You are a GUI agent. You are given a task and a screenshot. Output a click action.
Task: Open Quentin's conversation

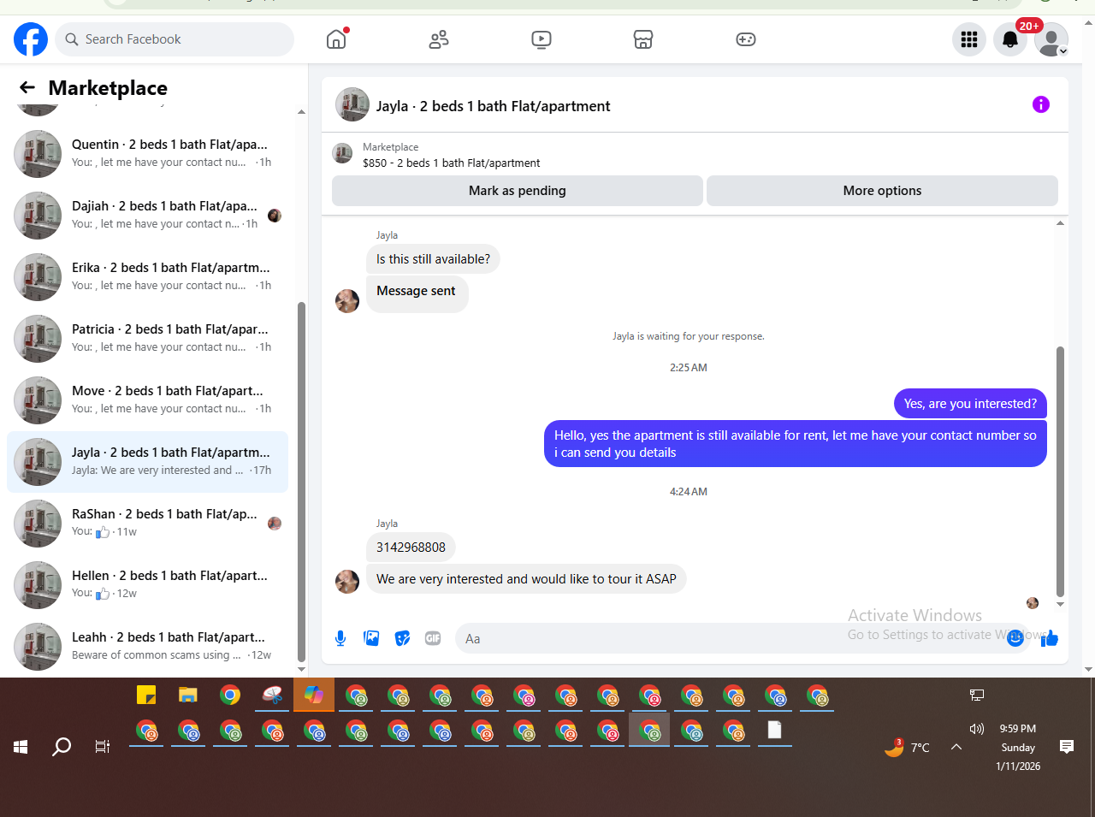pyautogui.click(x=147, y=154)
